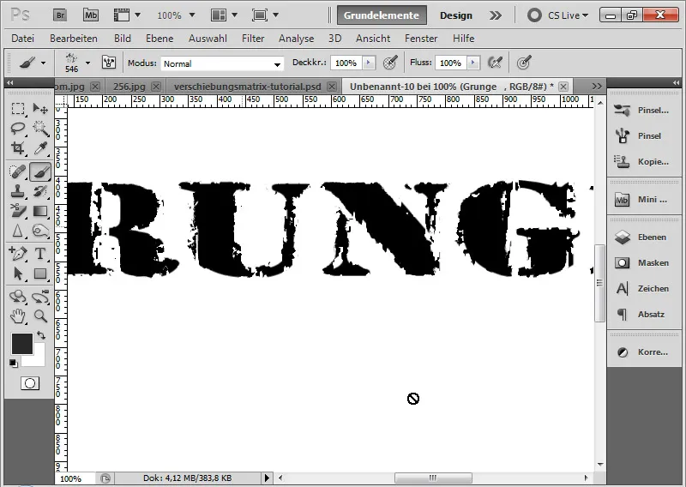Switch to 256.jpg document tab
The image size is (686, 487).
pyautogui.click(x=129, y=87)
